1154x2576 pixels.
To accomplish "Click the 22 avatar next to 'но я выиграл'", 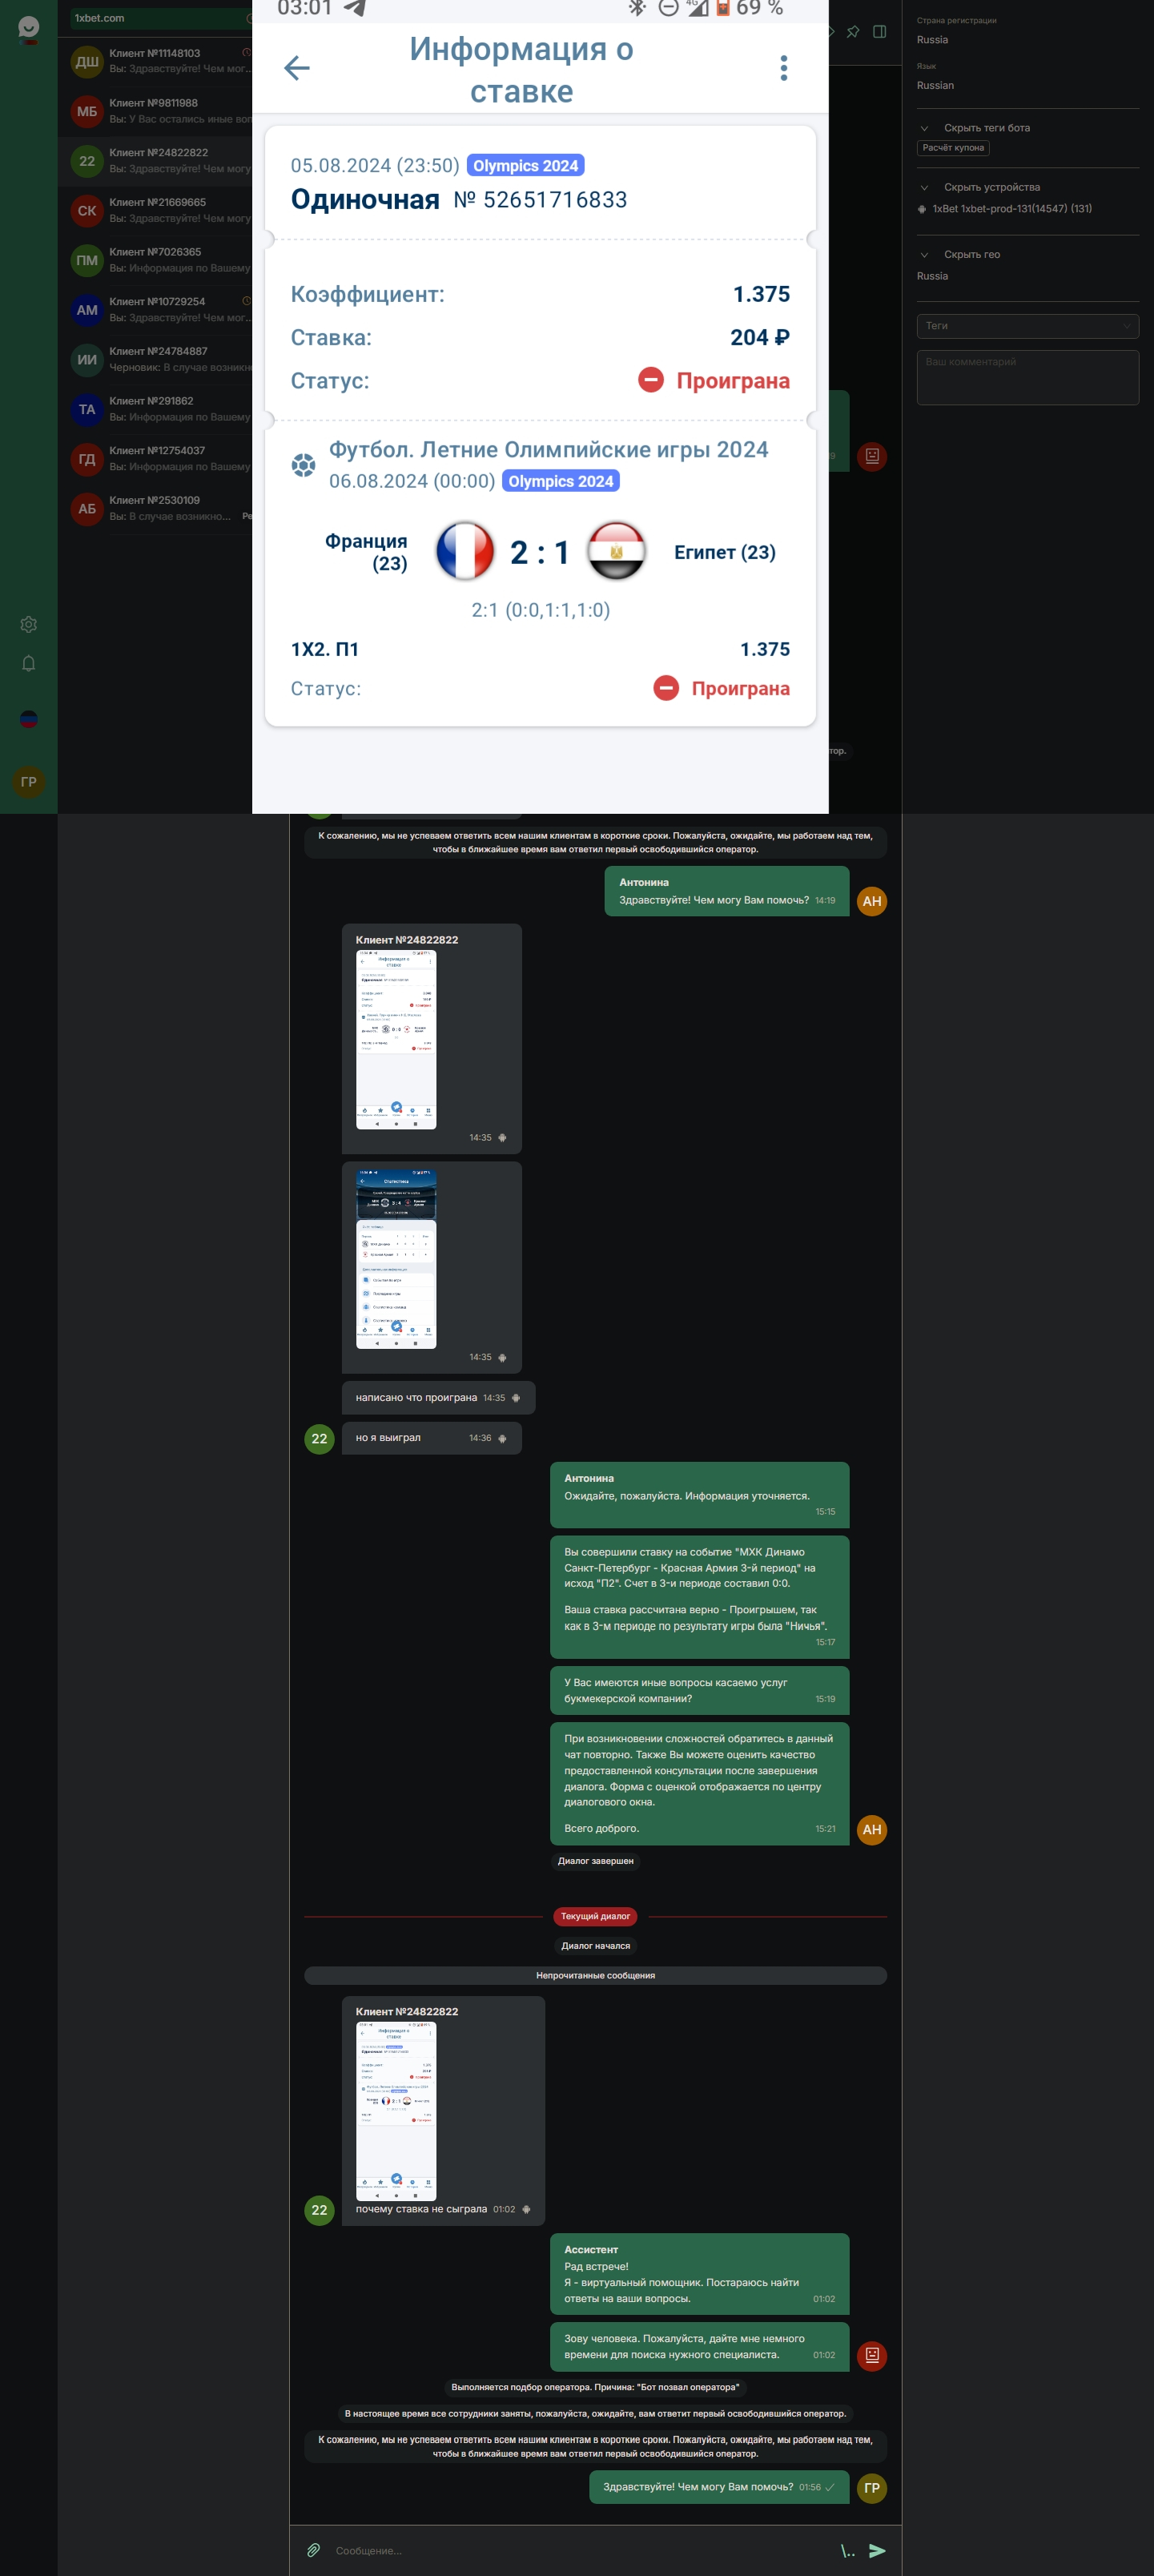I will coord(319,1438).
